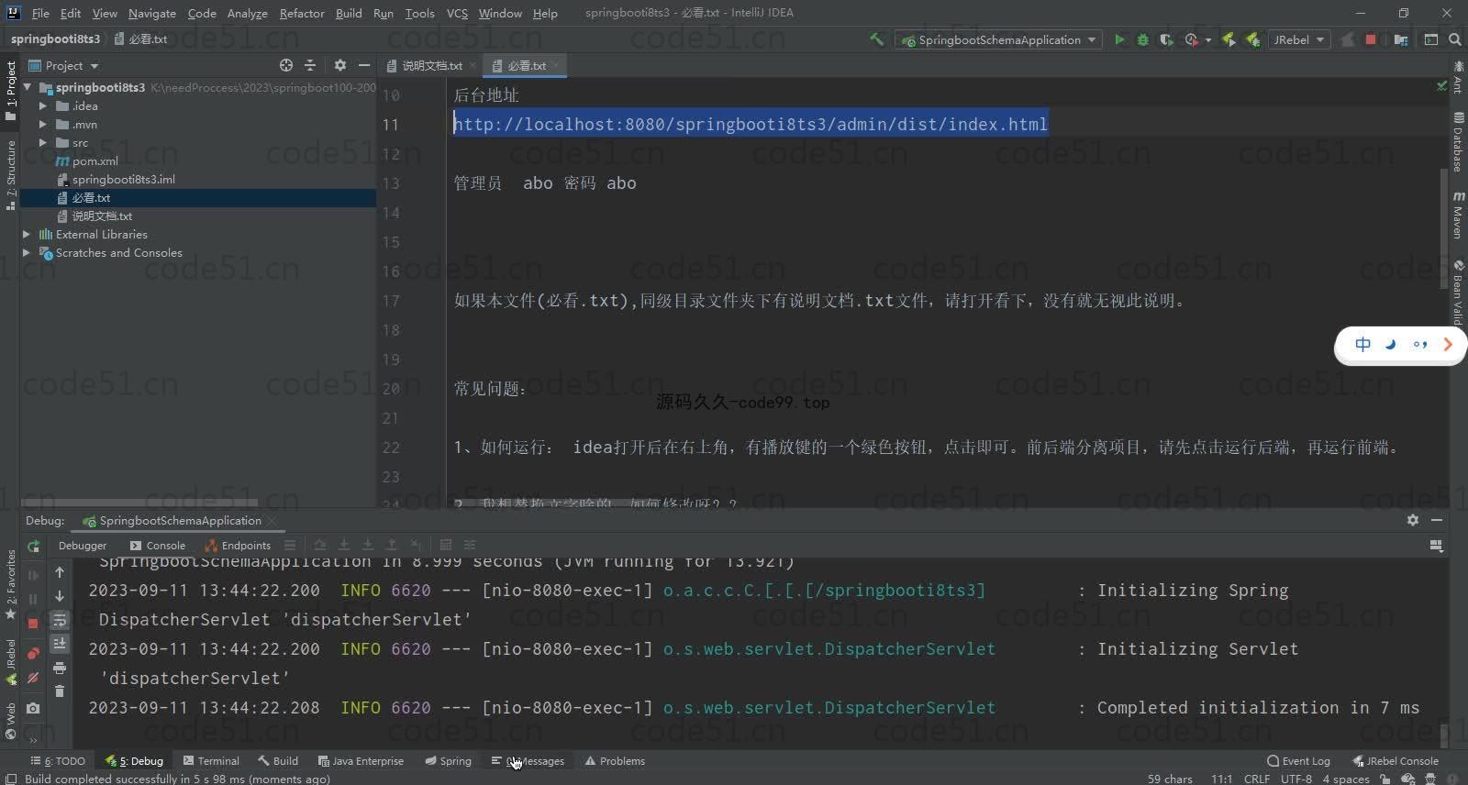Image resolution: width=1468 pixels, height=785 pixels.
Task: Switch to 说明文档.txt editor tab
Action: pos(431,65)
